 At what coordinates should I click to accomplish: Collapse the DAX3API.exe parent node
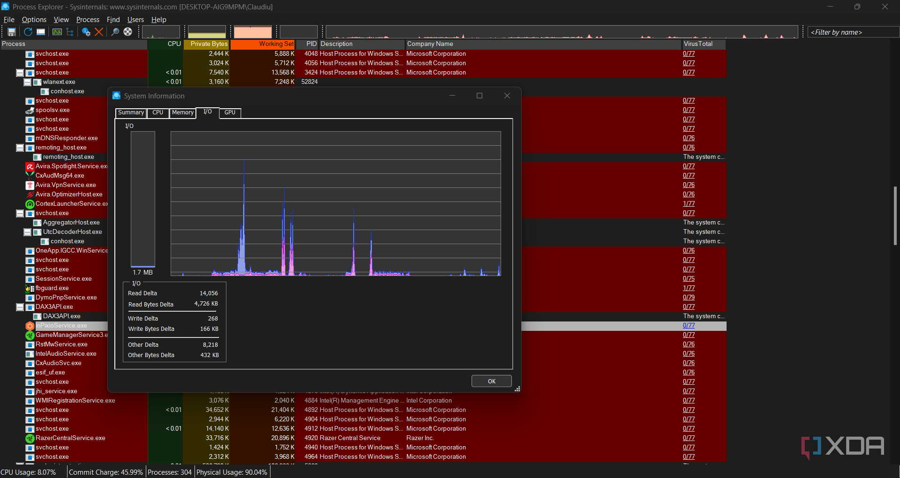click(20, 307)
